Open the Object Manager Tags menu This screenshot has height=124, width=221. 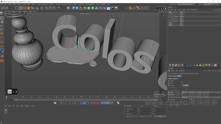click(x=188, y=10)
